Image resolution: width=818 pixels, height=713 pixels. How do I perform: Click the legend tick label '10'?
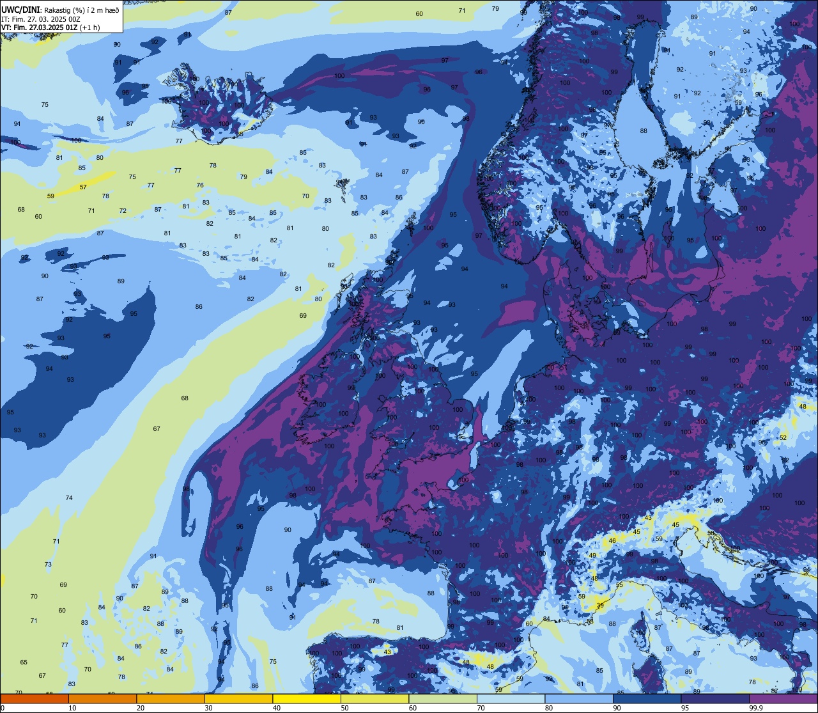tap(72, 708)
